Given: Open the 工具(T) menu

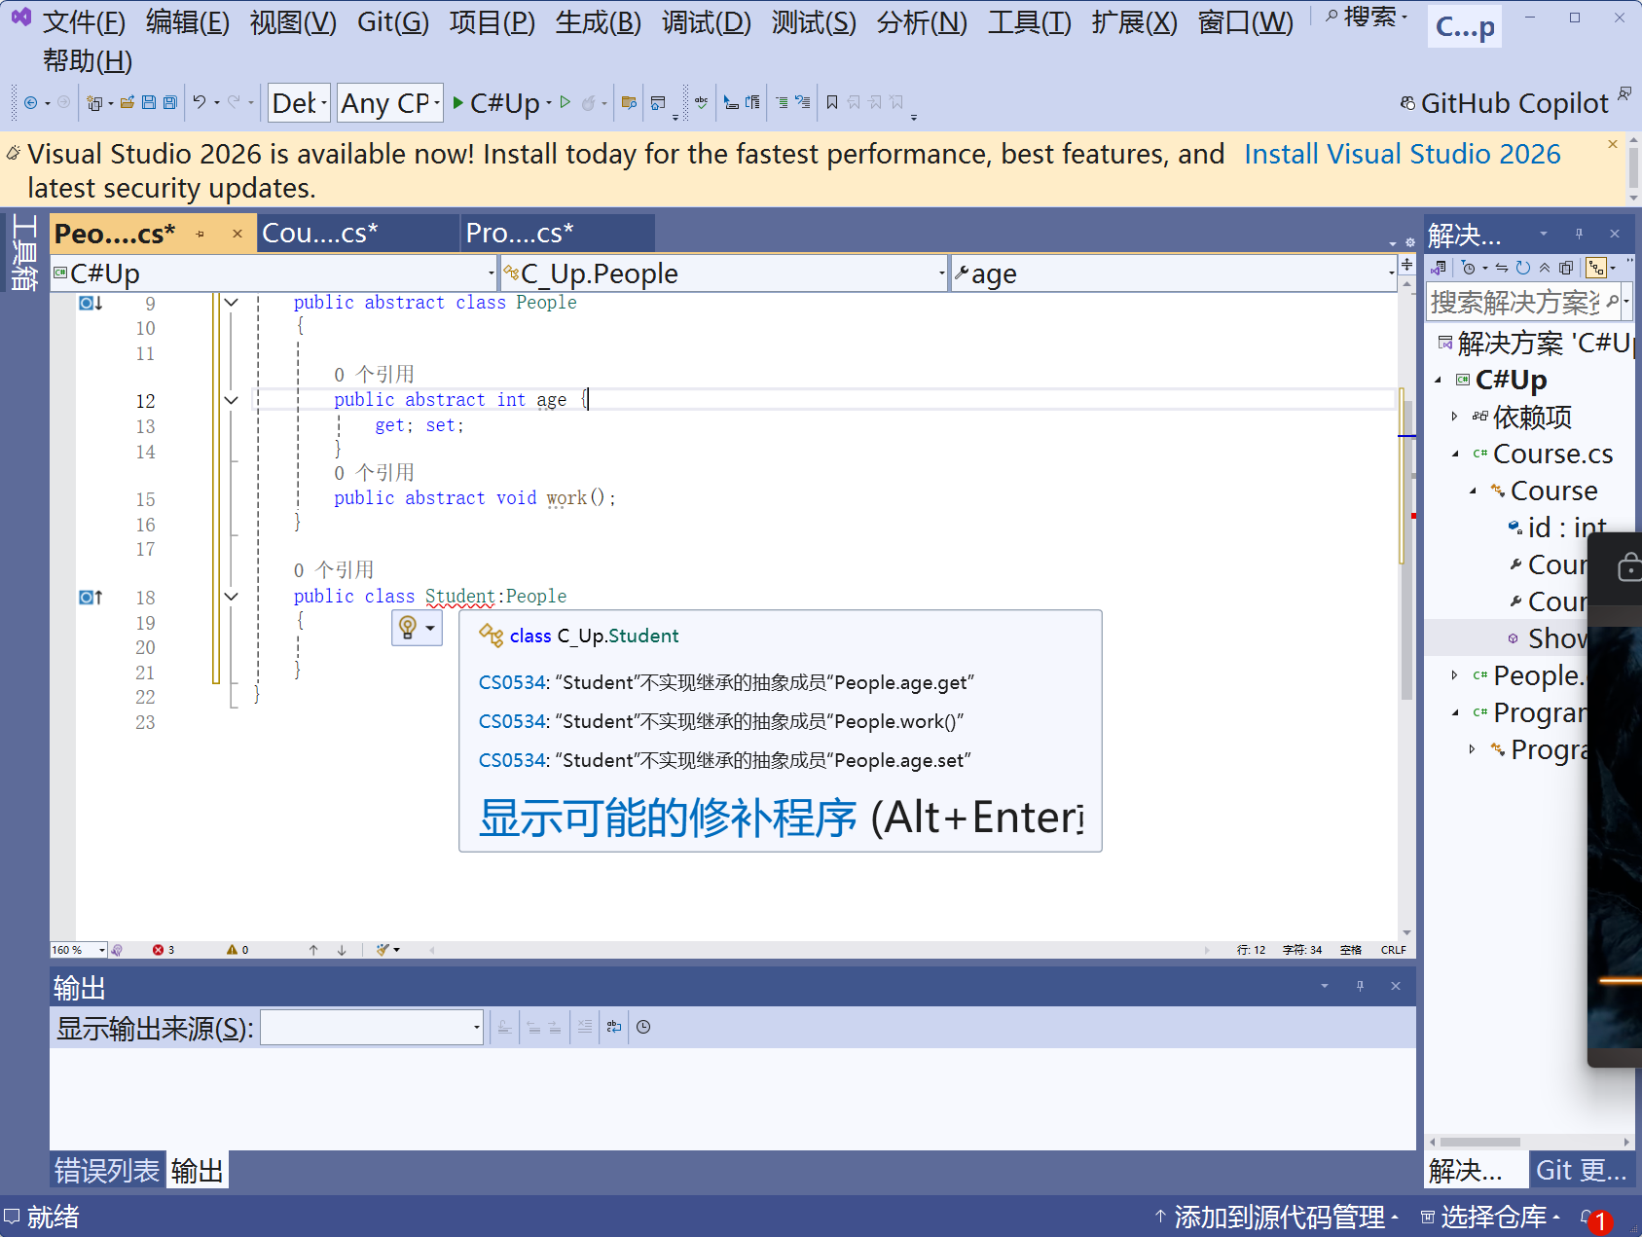Looking at the screenshot, I should click(1030, 21).
